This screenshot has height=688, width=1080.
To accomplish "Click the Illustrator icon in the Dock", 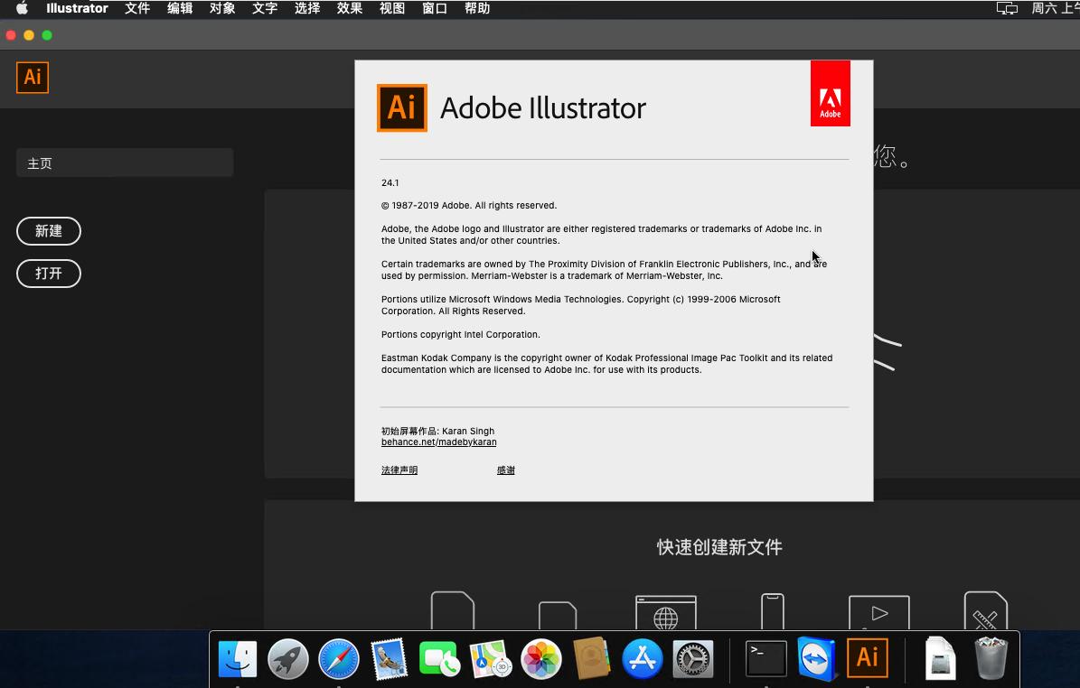I will (x=868, y=657).
